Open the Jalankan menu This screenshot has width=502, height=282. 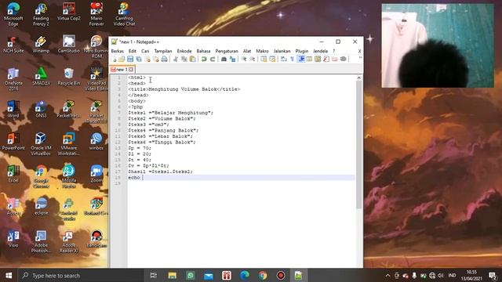coord(282,51)
